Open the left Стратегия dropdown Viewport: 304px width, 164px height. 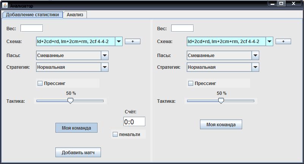point(105,67)
